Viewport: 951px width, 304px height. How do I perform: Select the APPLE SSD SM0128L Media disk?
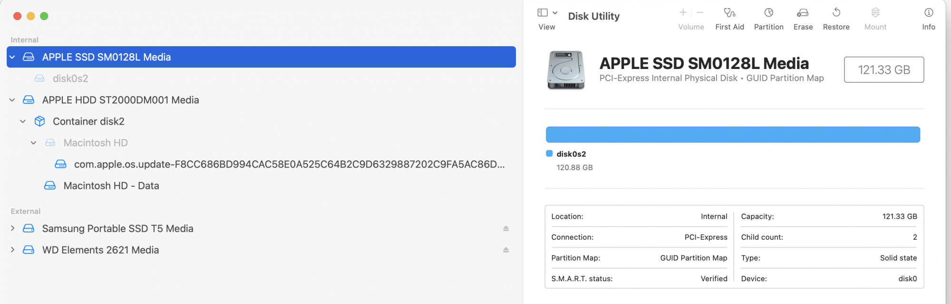click(261, 57)
